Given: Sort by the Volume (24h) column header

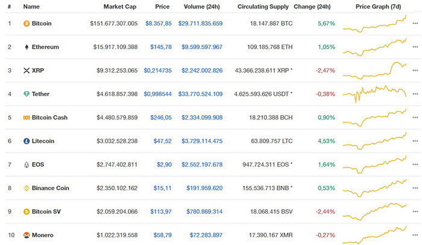Looking at the screenshot, I should tap(201, 7).
